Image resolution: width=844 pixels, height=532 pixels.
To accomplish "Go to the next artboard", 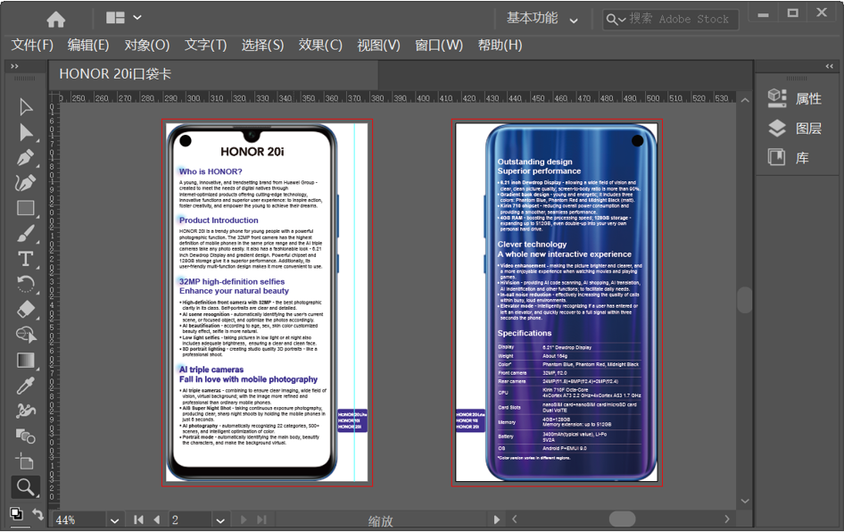I will pos(244,520).
